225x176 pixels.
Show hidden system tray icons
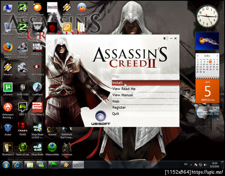pos(191,165)
